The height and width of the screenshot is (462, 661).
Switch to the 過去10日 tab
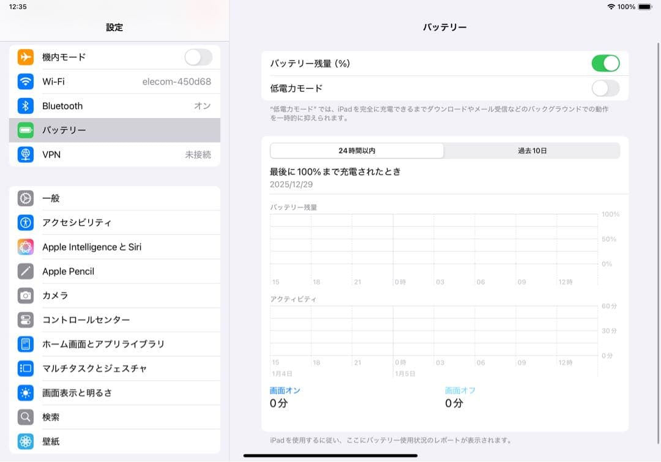(x=532, y=151)
